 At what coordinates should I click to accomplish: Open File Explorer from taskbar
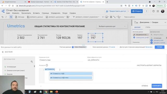pyautogui.click(x=51, y=92)
